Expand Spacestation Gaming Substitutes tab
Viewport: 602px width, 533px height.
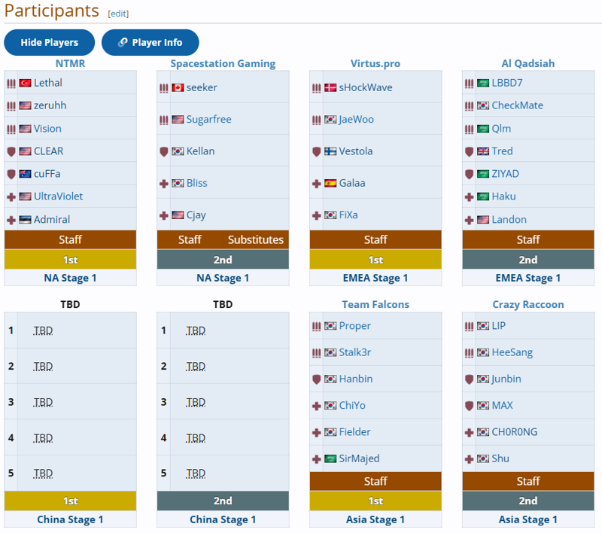click(x=256, y=239)
